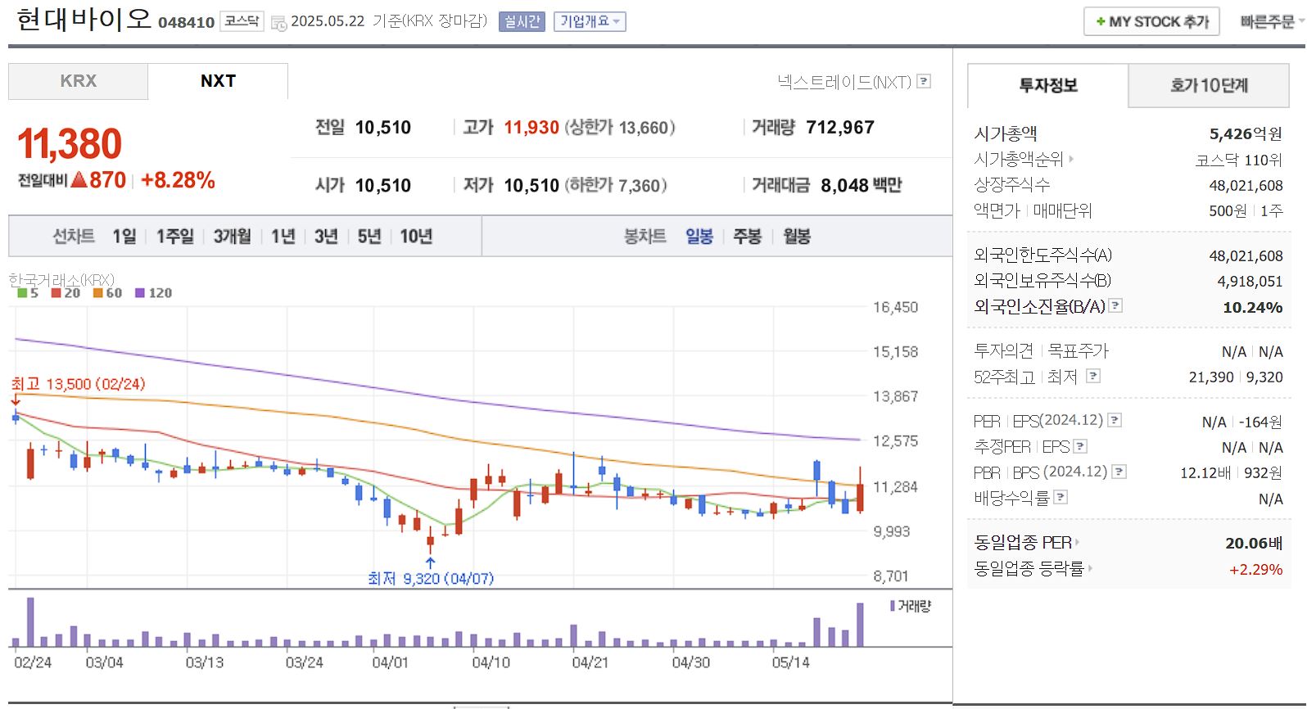
Task: Click the red 20-day moving average swatch
Action: tap(56, 292)
